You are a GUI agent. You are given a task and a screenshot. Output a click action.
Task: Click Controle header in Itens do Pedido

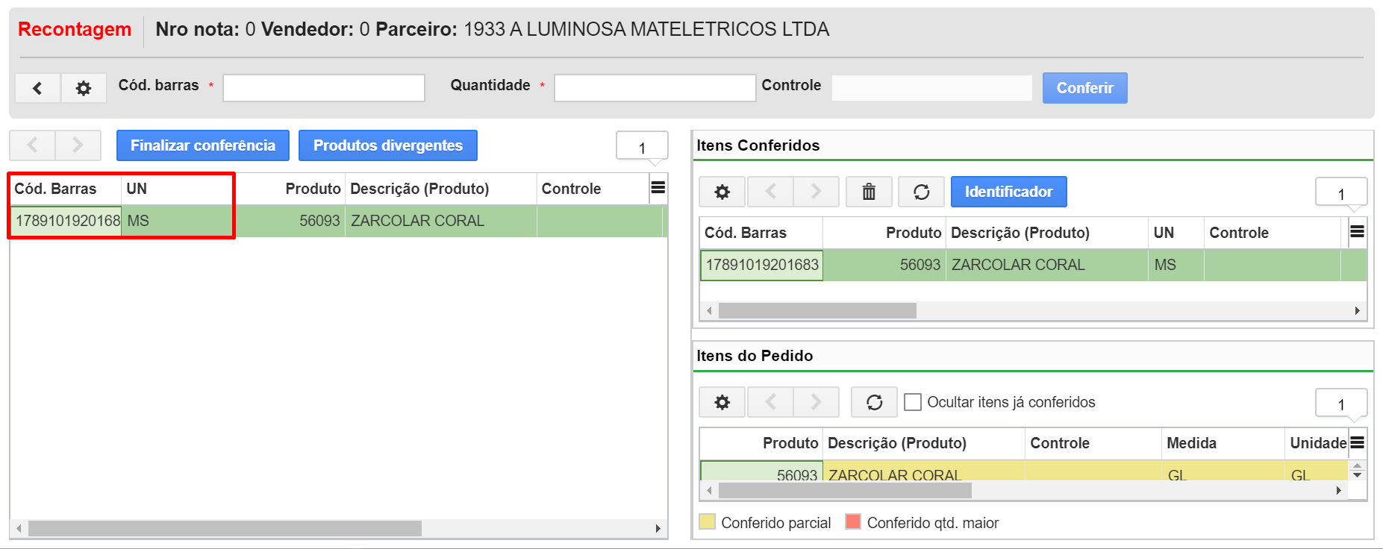point(1093,443)
